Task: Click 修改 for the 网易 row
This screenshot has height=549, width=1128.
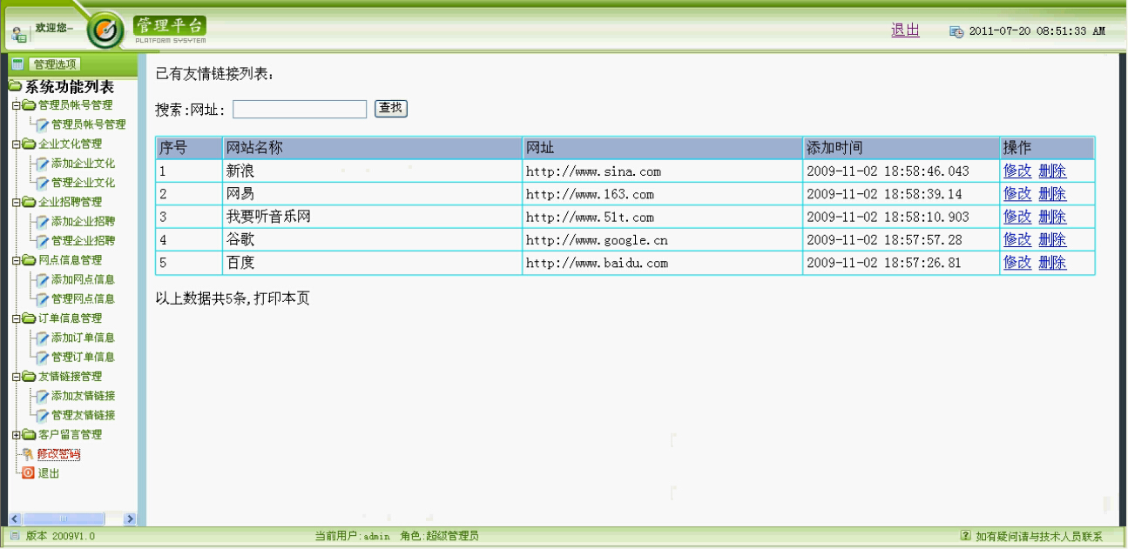Action: [1017, 193]
